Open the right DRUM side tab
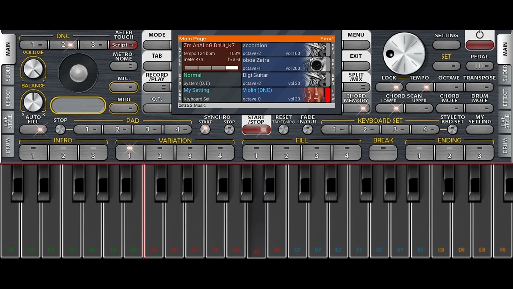Image resolution: width=513 pixels, height=289 pixels. 505,146
